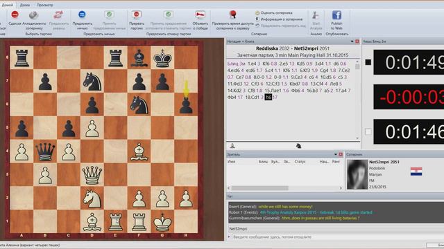Viewport: 444px width, 249px height.
Task: Click the bottom clock showing 0:01:46
Action: 409,131
